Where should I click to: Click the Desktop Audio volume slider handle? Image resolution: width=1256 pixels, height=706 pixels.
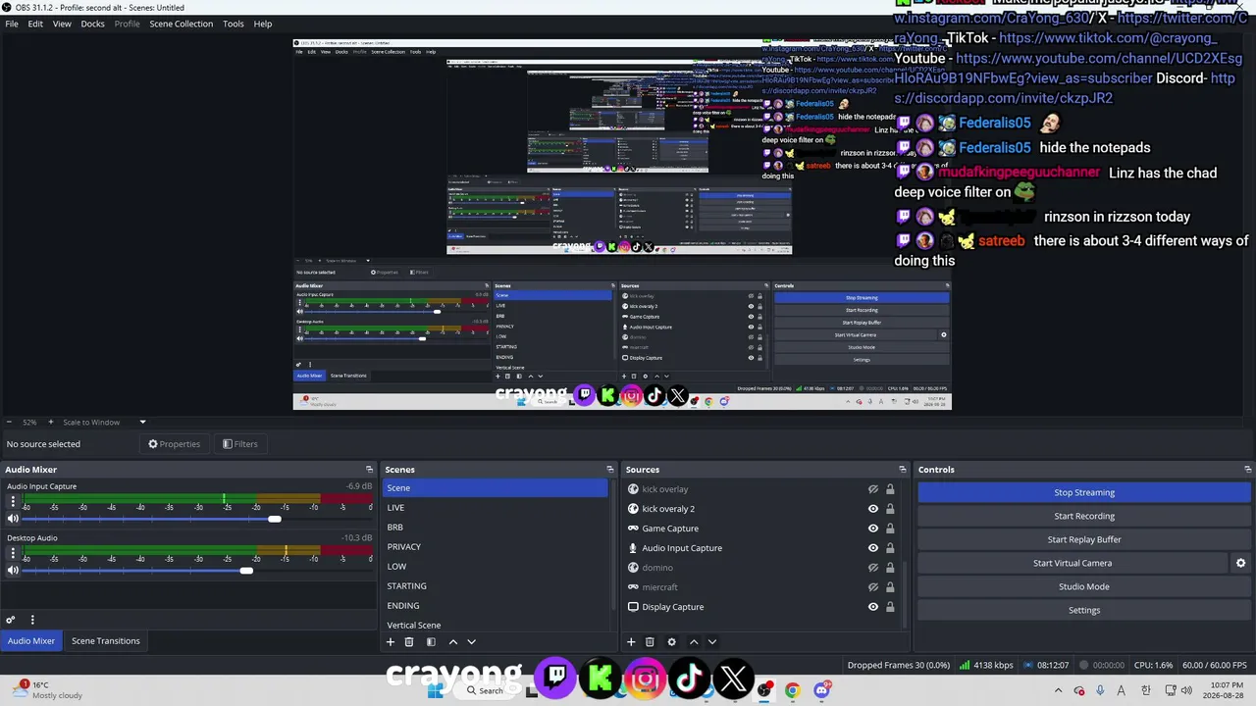246,571
